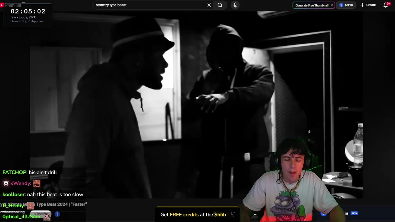Open the '1of10' extension badge
395x222 pixels.
tap(346, 5)
